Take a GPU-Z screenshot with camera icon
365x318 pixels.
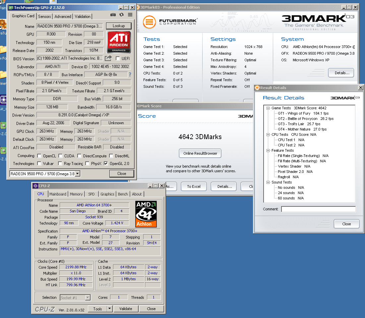pyautogui.click(x=113, y=15)
